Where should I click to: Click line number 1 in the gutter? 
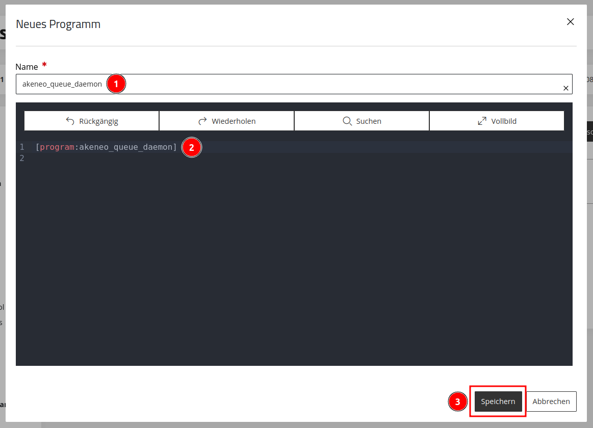(x=22, y=147)
